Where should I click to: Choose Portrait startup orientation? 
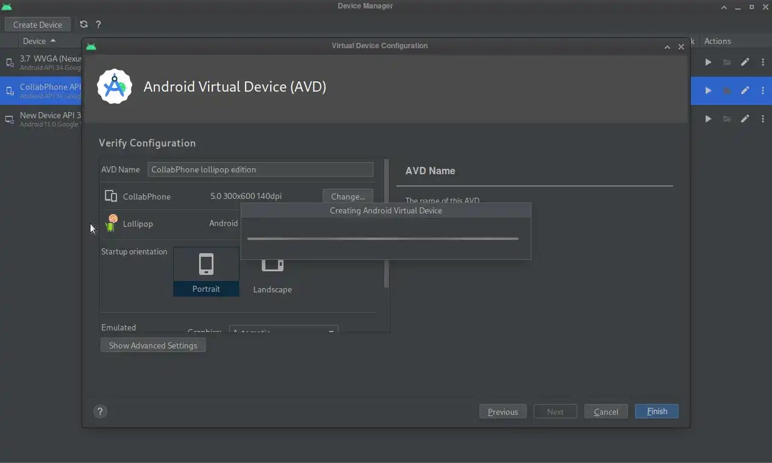point(206,271)
